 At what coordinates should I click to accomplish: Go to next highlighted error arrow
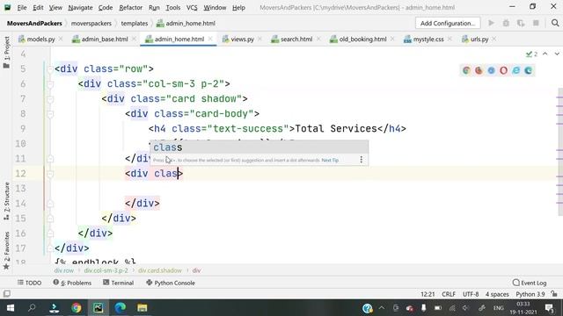557,54
